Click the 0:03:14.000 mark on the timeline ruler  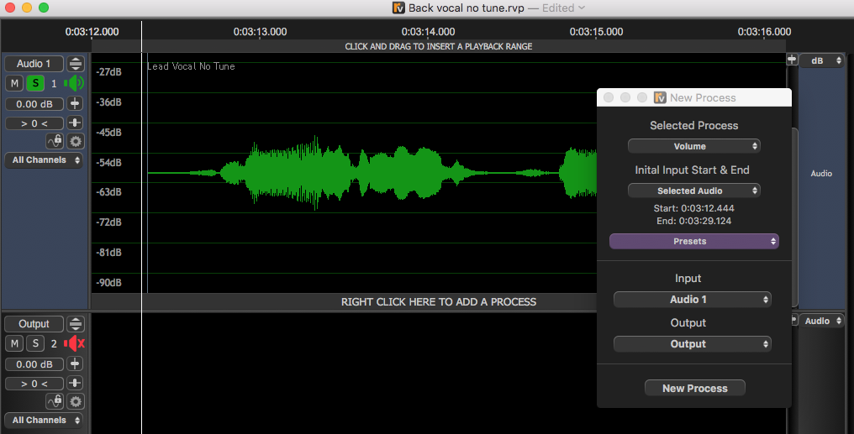[x=428, y=32]
